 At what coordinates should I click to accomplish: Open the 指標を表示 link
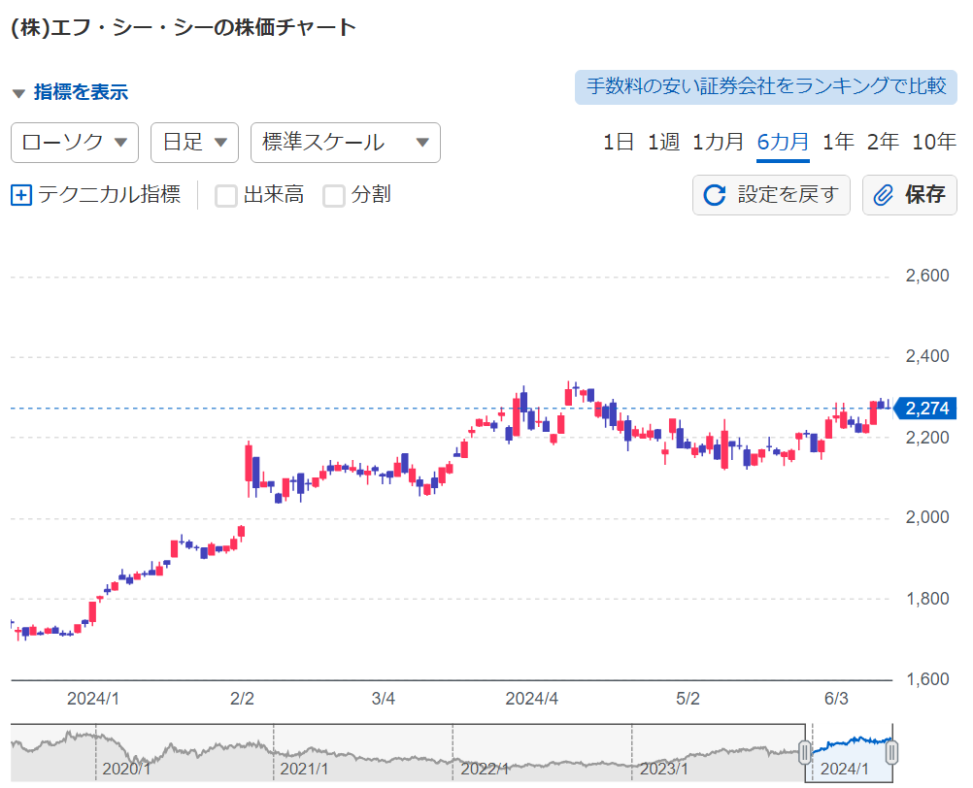coord(81,92)
